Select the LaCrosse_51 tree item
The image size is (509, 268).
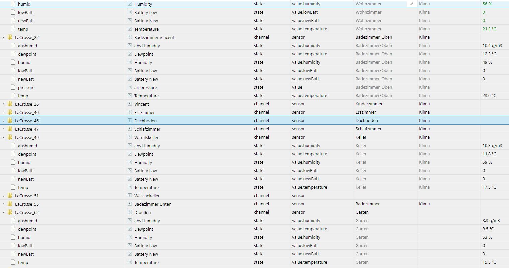[27, 196]
